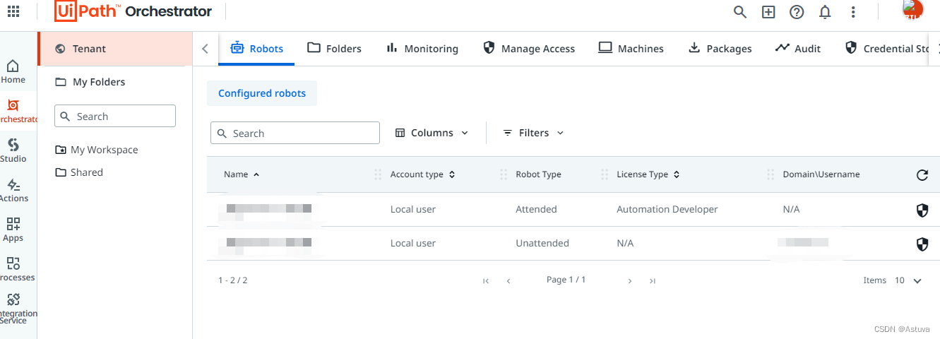Open the Columns dropdown
Image resolution: width=940 pixels, height=339 pixels.
[432, 133]
